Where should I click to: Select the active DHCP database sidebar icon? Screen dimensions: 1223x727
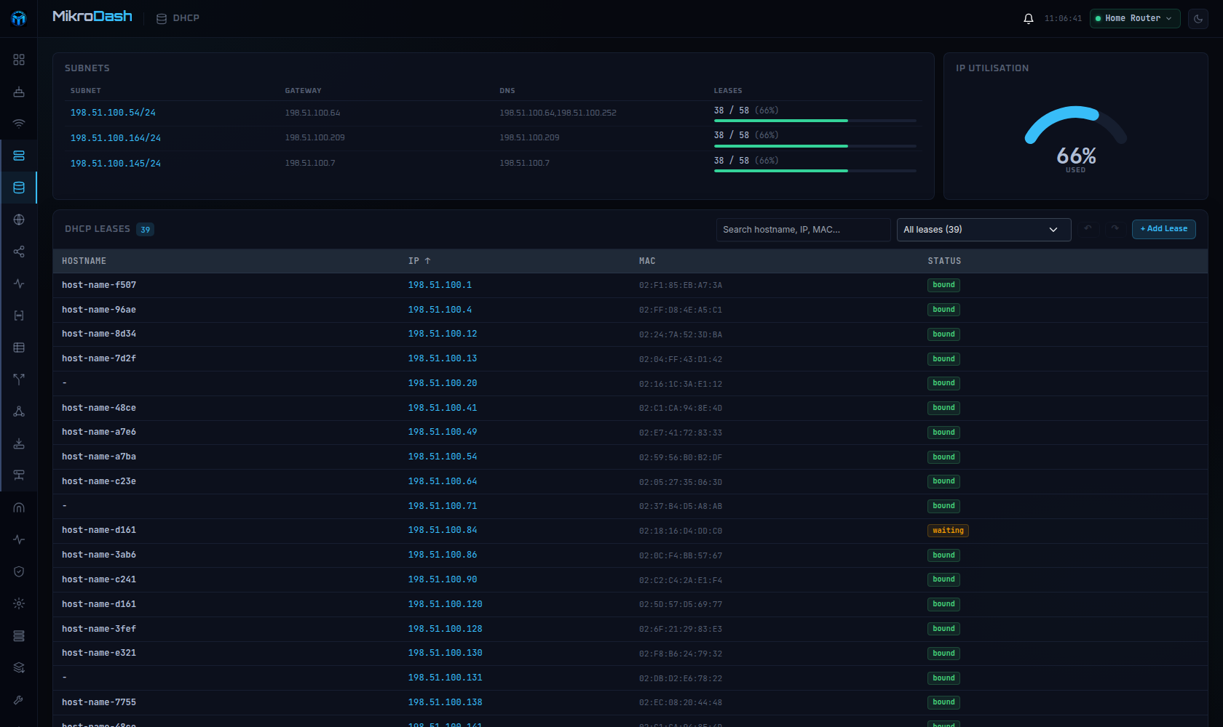(19, 188)
